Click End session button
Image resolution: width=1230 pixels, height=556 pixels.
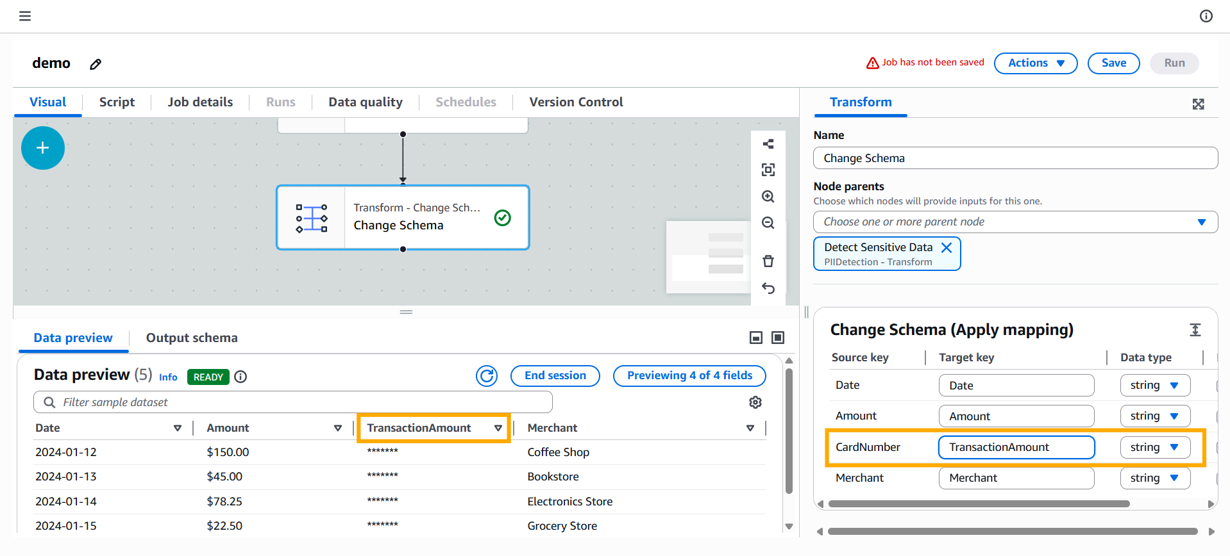click(x=555, y=376)
